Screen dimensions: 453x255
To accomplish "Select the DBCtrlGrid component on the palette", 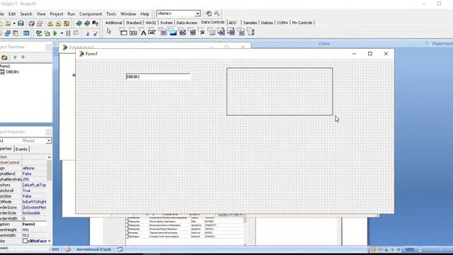I will 251,32.
